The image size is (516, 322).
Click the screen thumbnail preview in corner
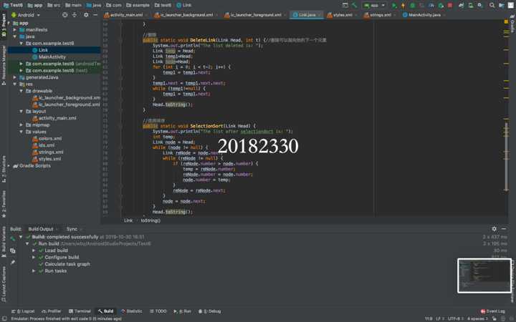[484, 275]
